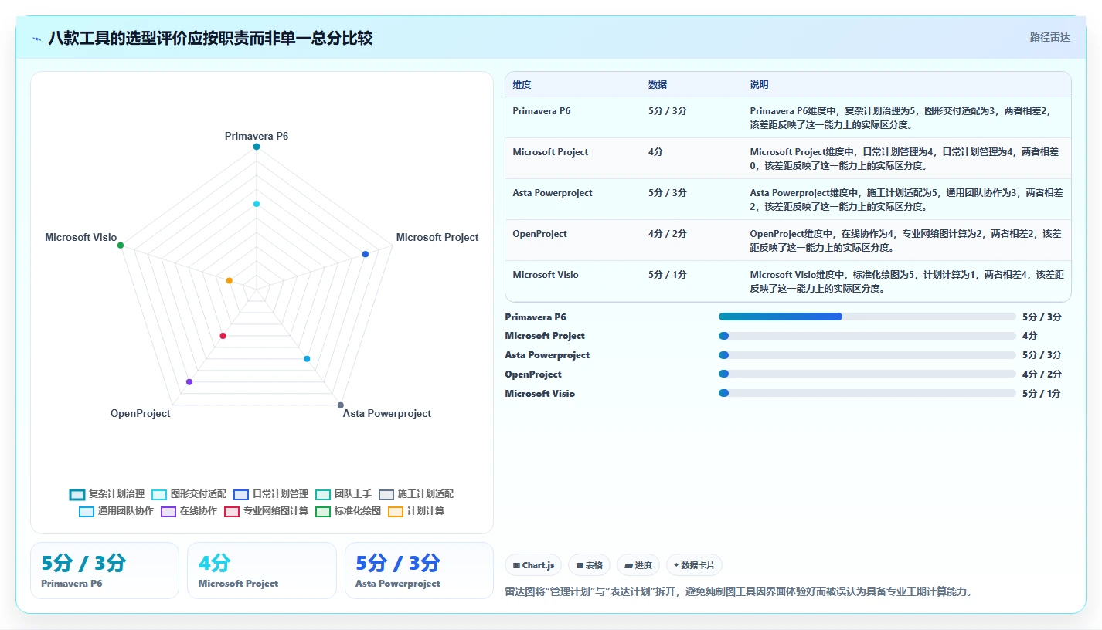Click the Microsoft Project 4分 data card
Viewport: 1102px width, 630px height.
(x=262, y=571)
